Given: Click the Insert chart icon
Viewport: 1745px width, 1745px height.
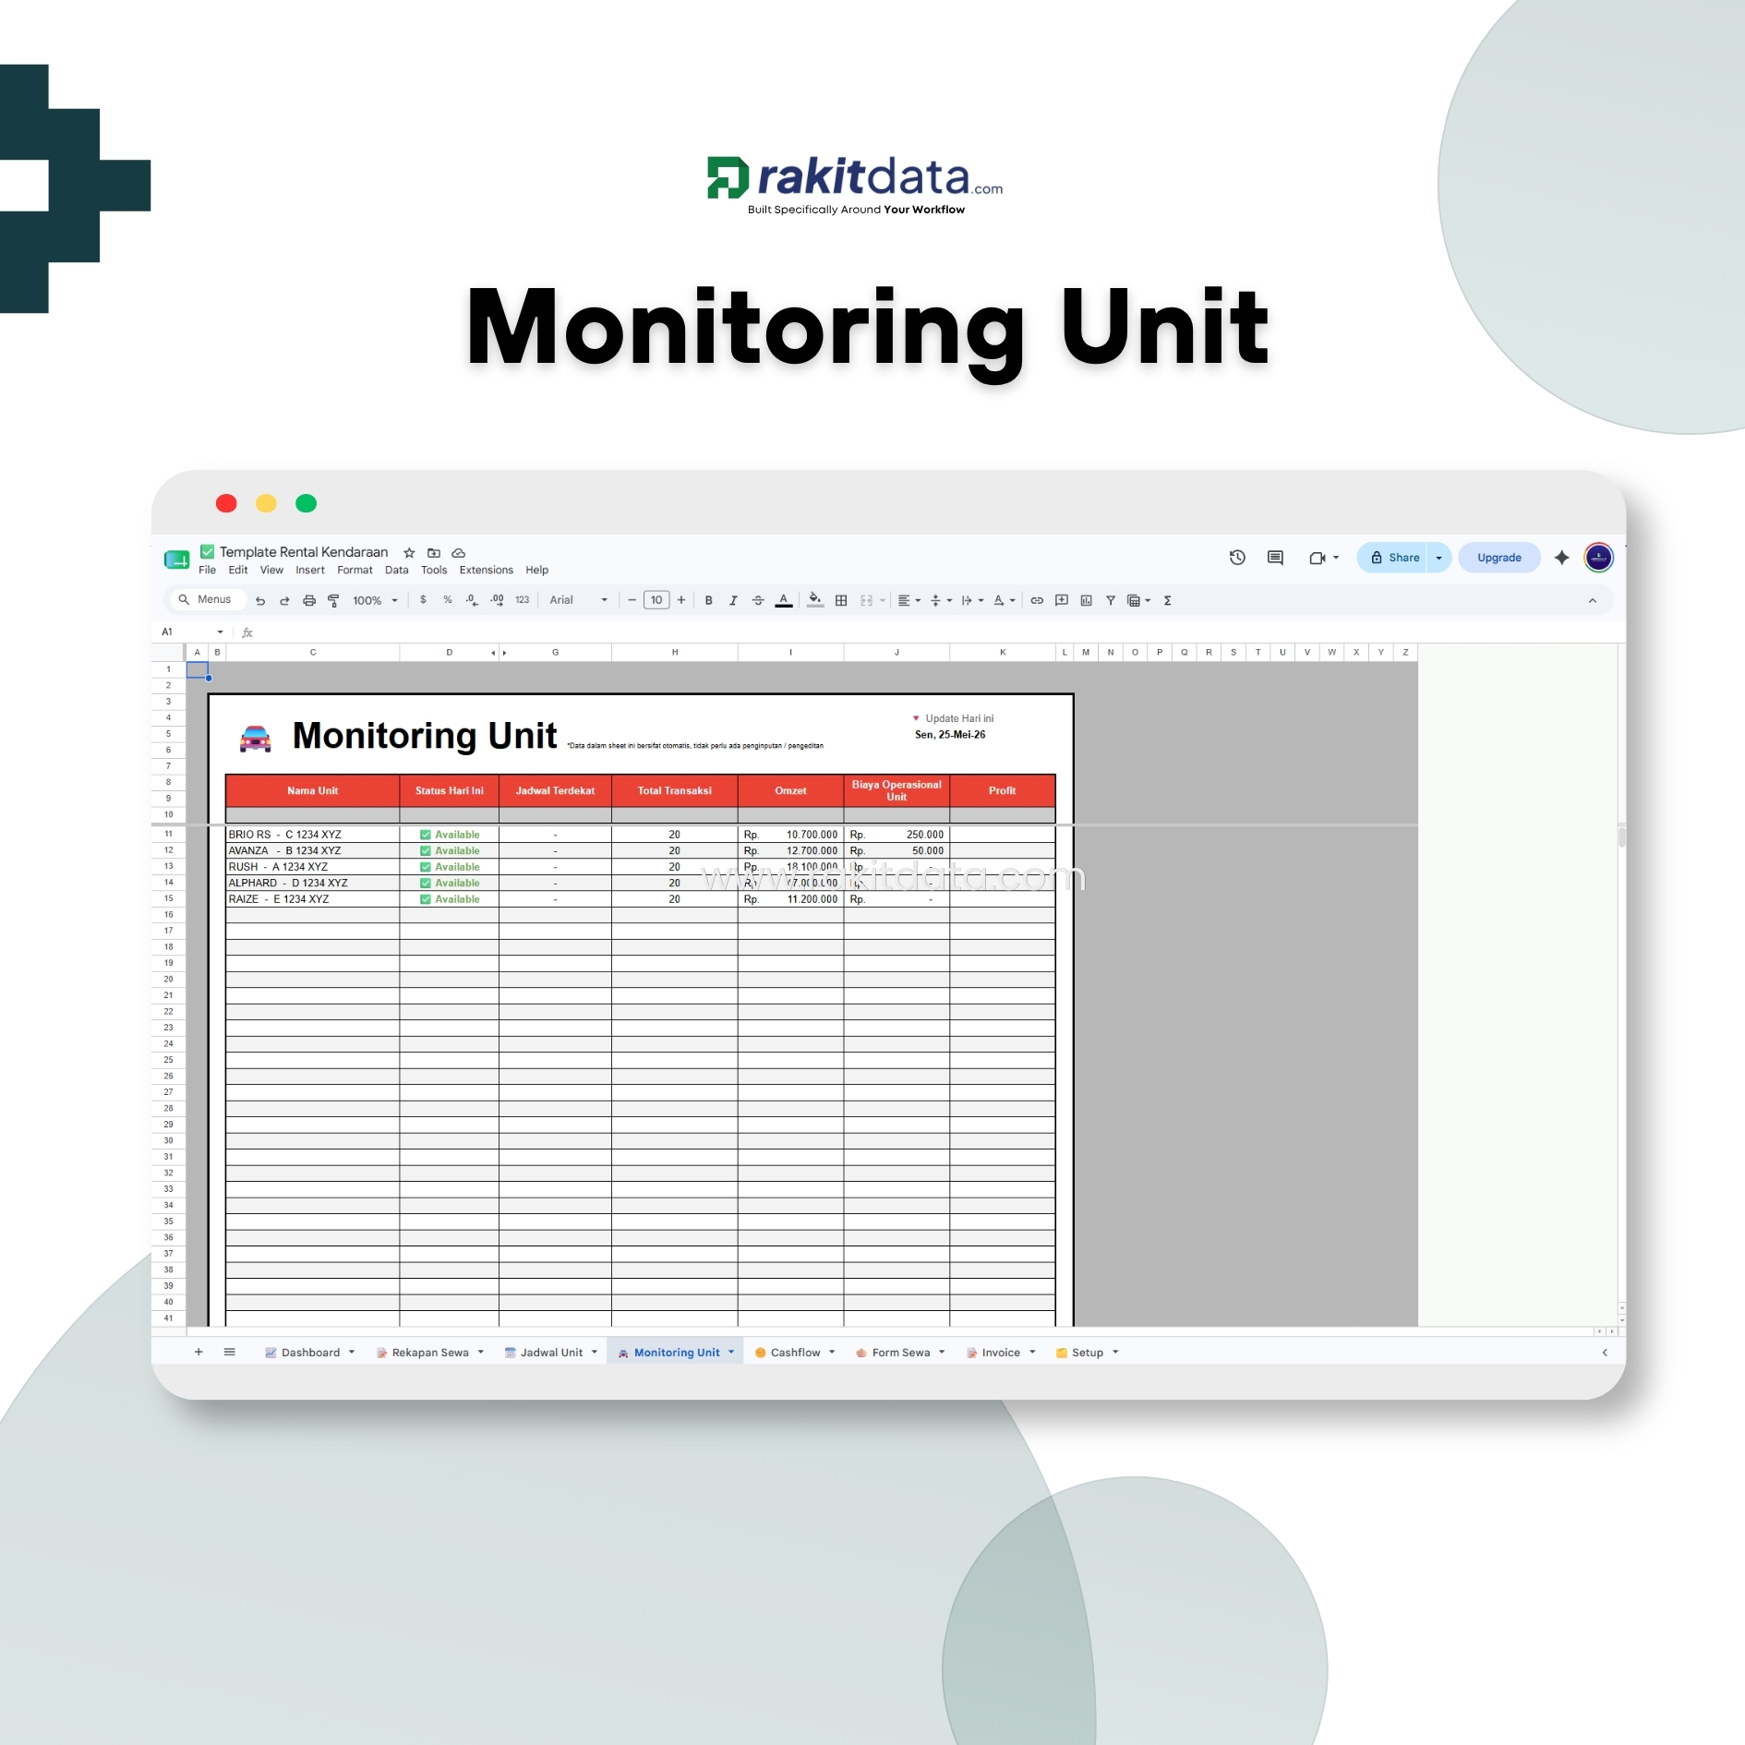Looking at the screenshot, I should (x=1087, y=600).
